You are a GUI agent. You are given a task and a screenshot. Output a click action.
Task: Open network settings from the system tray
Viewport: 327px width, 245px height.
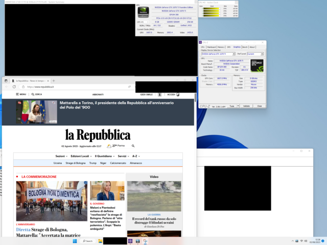(301, 241)
